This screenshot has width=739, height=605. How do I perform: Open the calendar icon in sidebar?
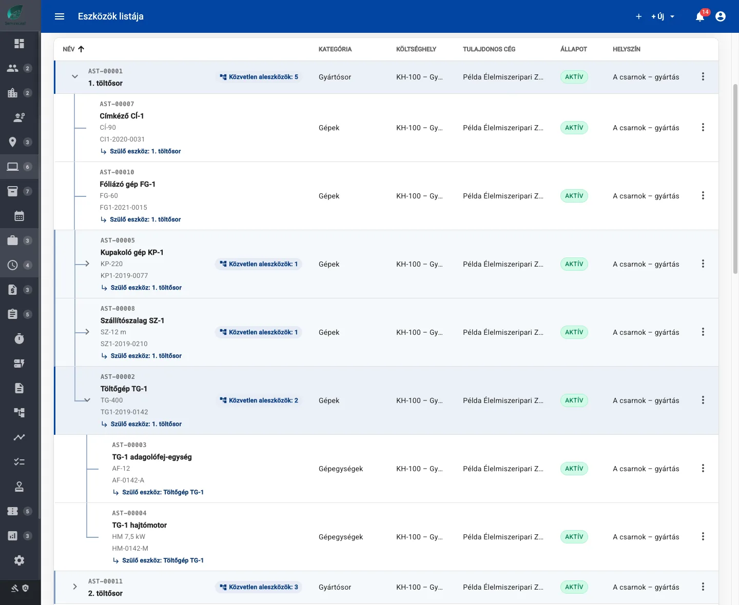pyautogui.click(x=19, y=216)
